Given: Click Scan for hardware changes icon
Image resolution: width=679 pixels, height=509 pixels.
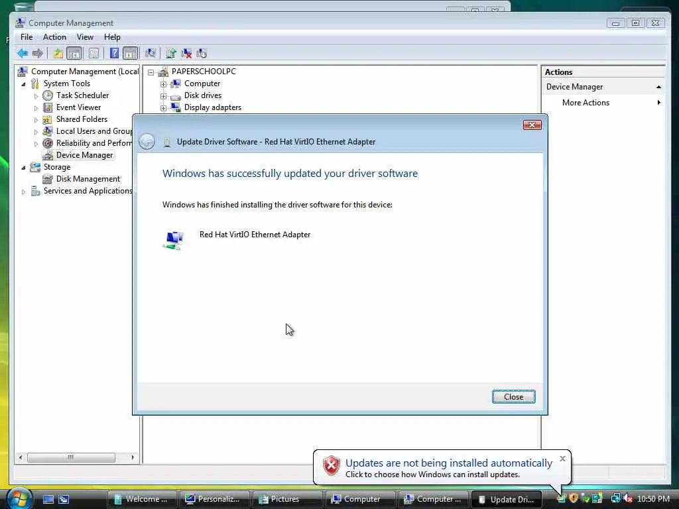Looking at the screenshot, I should tap(151, 53).
